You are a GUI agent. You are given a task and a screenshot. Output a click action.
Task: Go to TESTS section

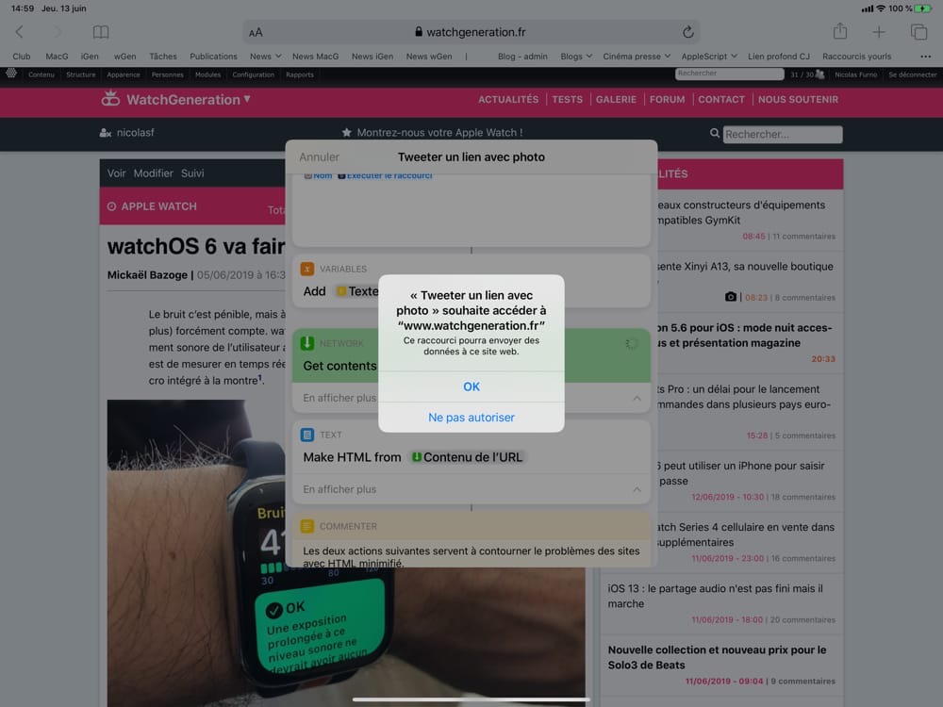pyautogui.click(x=567, y=99)
